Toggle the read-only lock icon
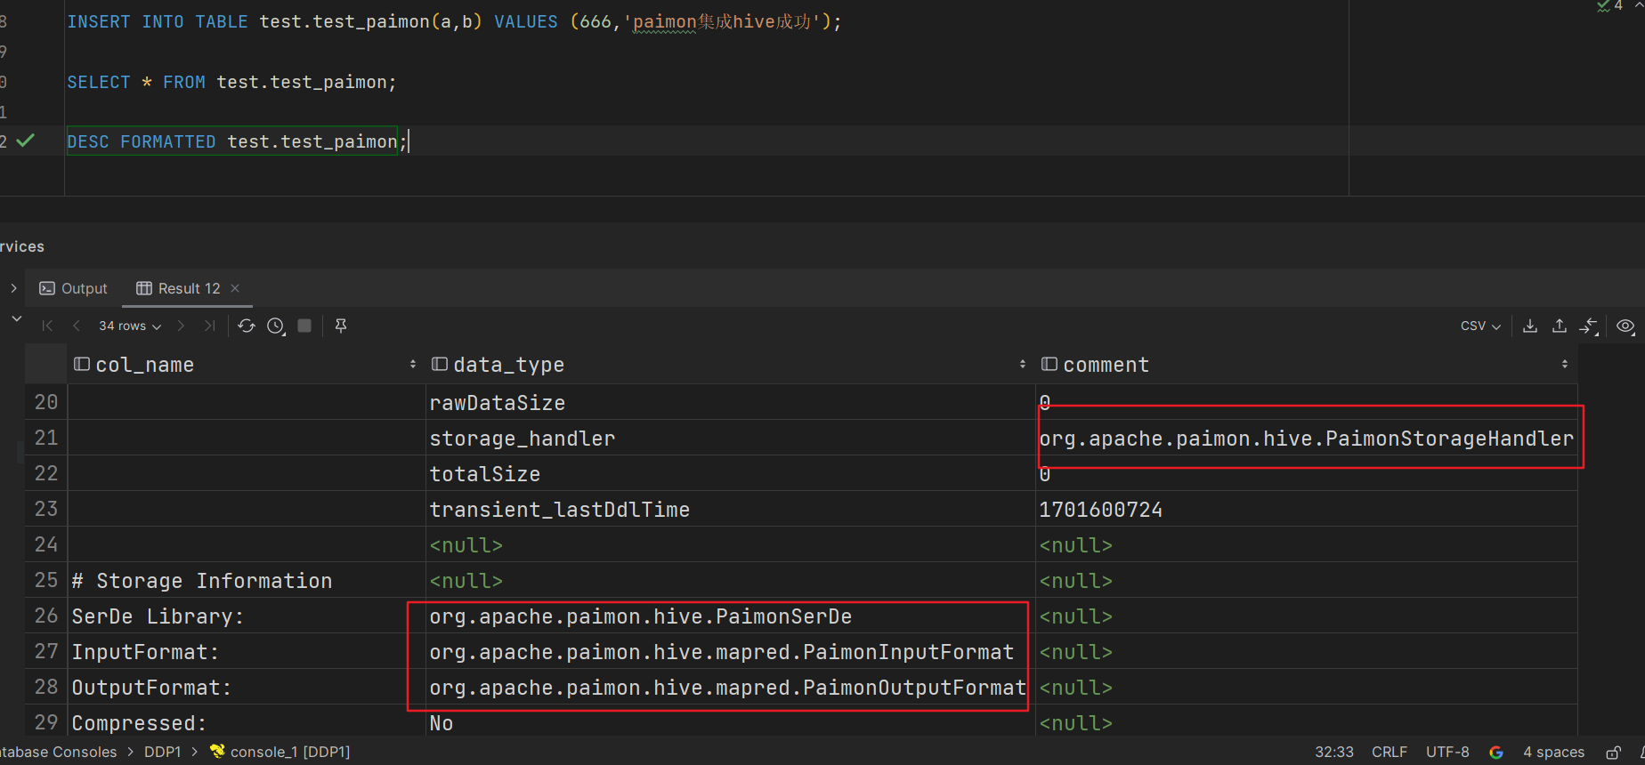Image resolution: width=1645 pixels, height=765 pixels. click(1613, 753)
